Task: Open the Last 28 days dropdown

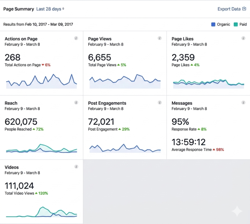Action: [50, 9]
